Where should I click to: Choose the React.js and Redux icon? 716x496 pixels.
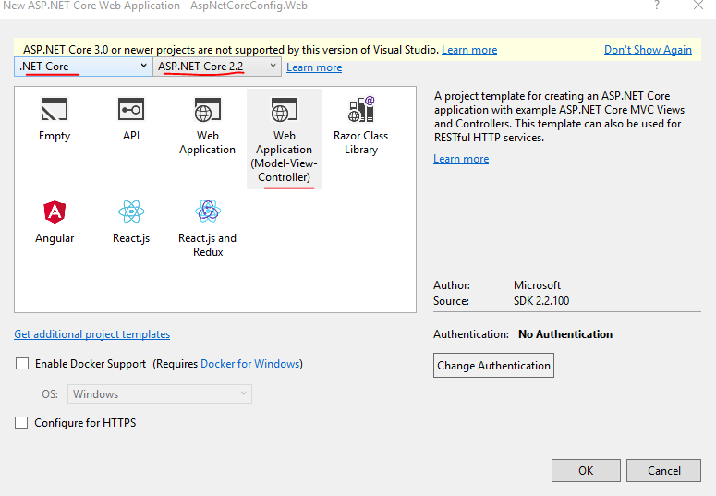pyautogui.click(x=208, y=211)
